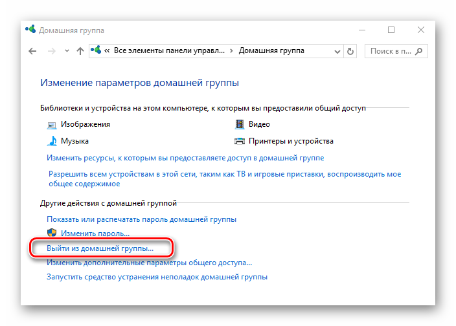Expand the address bar history dropdown
Screen dimensions: 456x326
coord(337,52)
